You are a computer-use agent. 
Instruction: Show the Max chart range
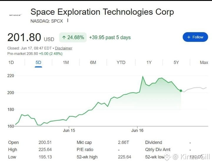[204, 63]
